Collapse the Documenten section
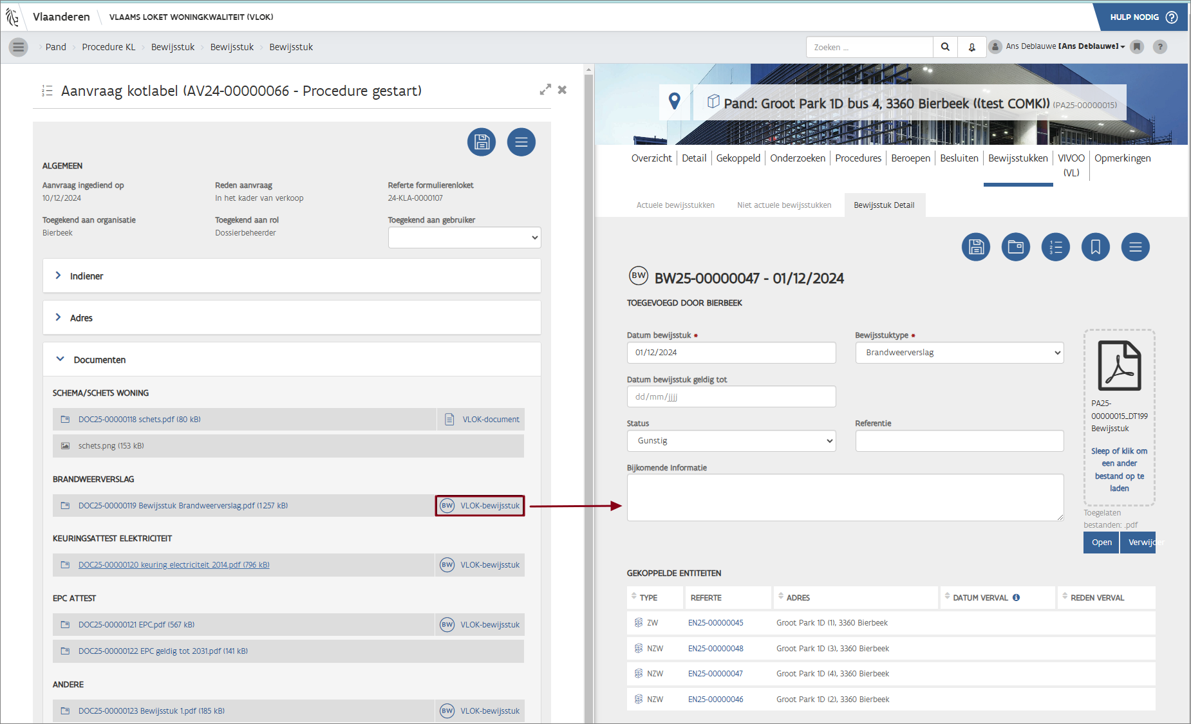 point(60,359)
